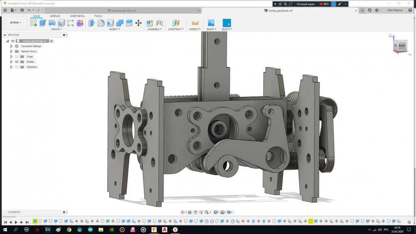Toggle visibility of the Origin folder

pyautogui.click(x=17, y=57)
